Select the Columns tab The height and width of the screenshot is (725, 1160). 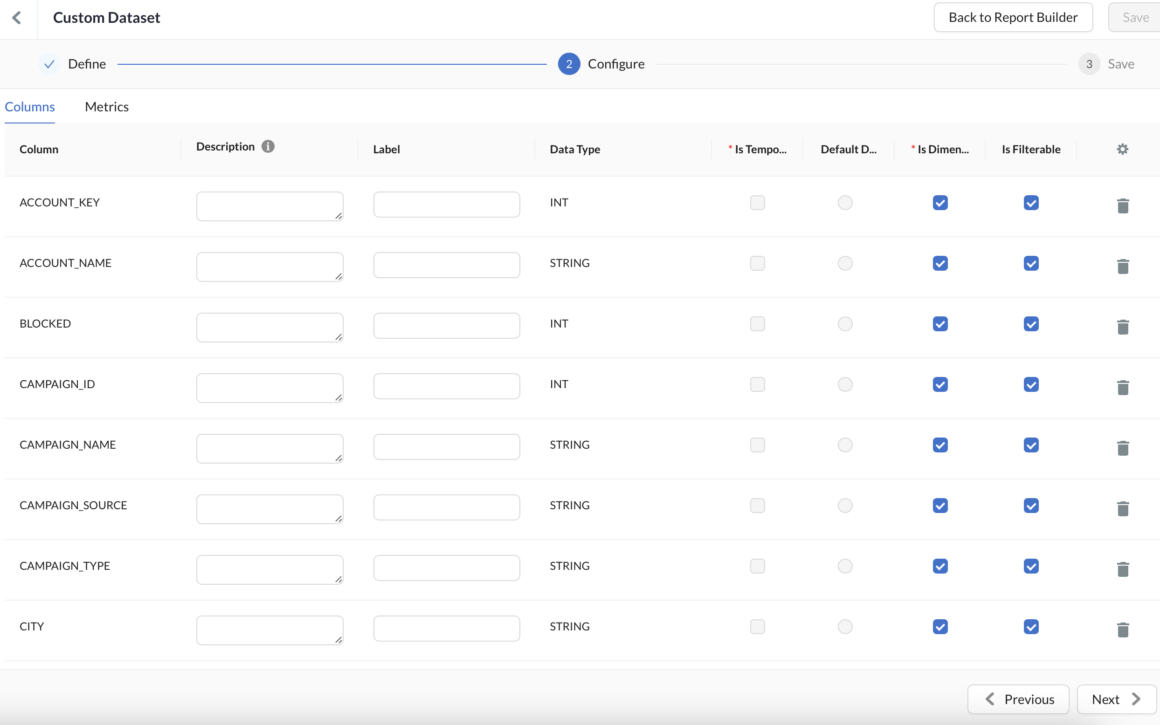point(30,106)
